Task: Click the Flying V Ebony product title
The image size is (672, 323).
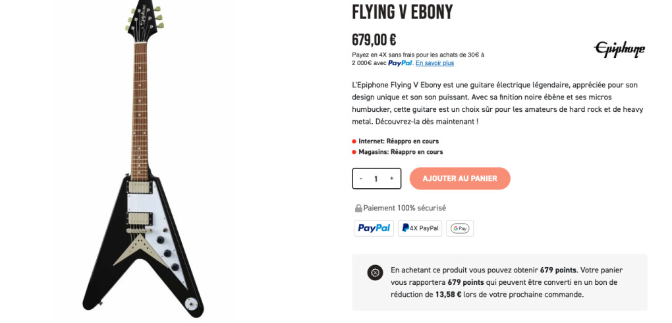Action: tap(402, 12)
